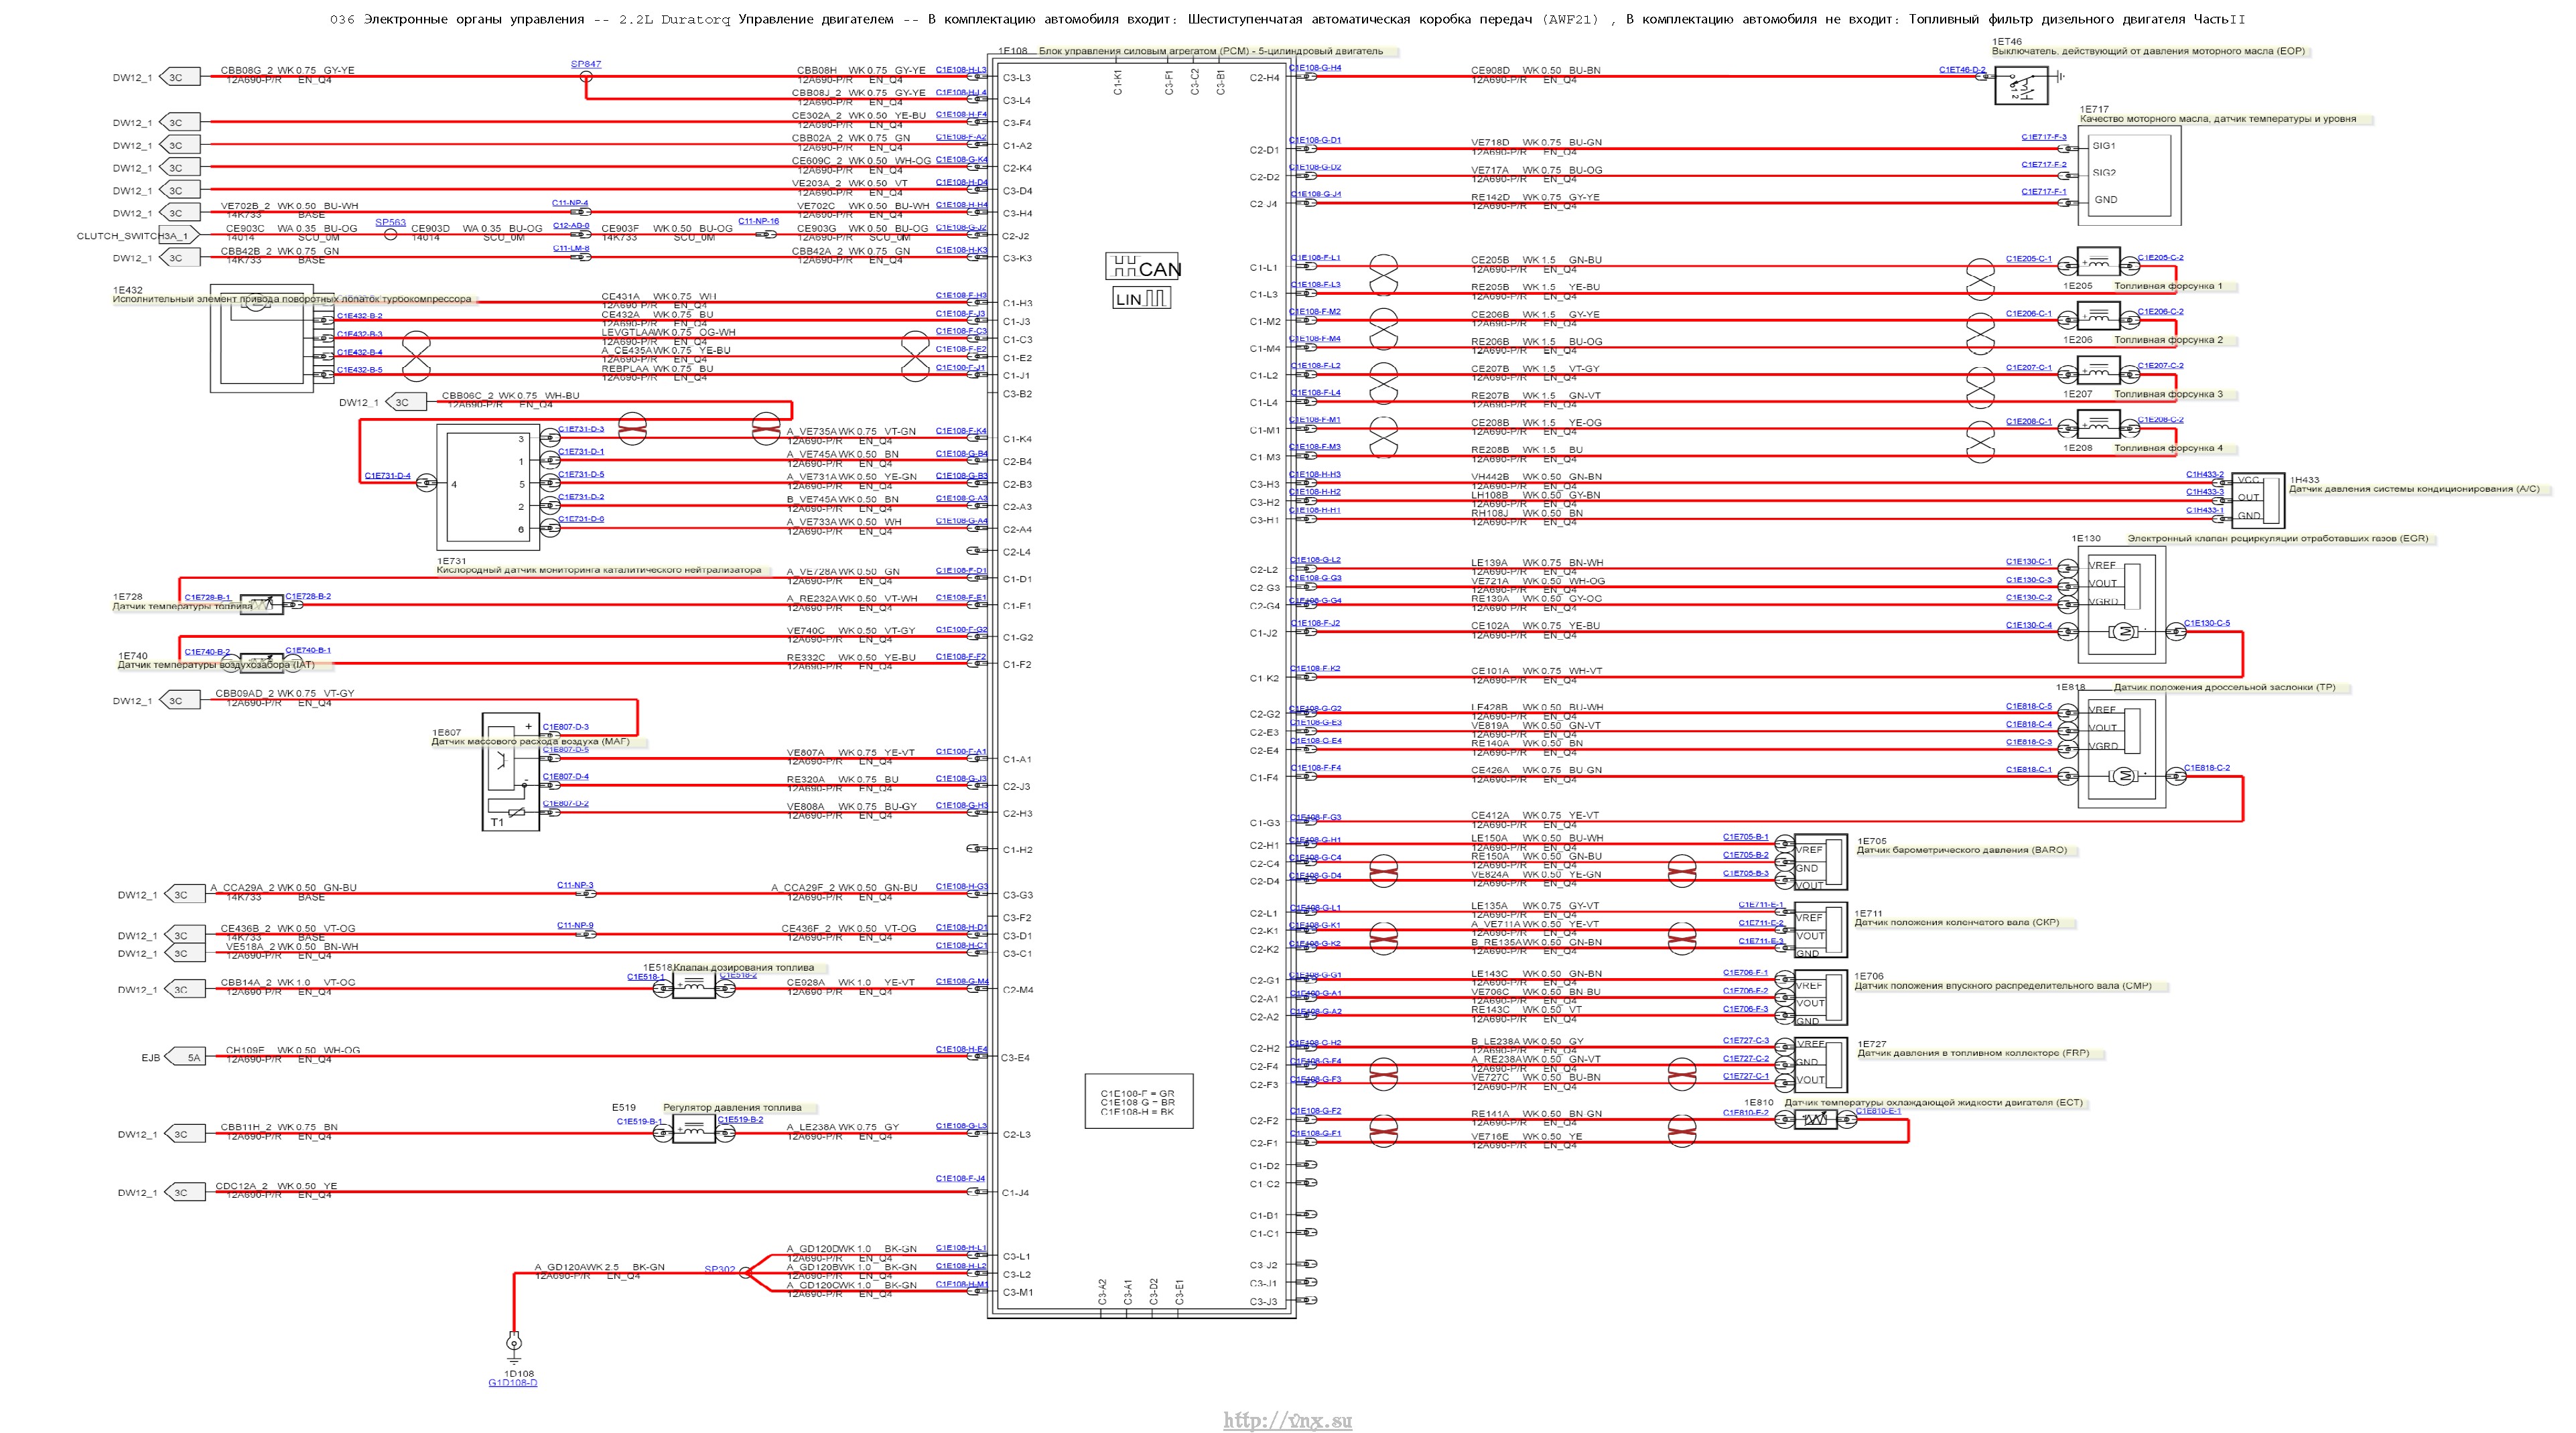Click the wire label CE908D WK 0.50 BU-BN
This screenshot has height=1433, width=2576.
[1535, 70]
